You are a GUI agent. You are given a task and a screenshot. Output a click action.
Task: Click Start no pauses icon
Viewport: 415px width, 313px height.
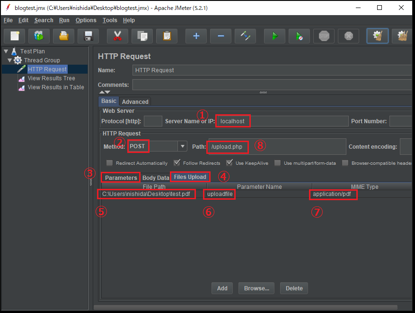click(x=300, y=36)
